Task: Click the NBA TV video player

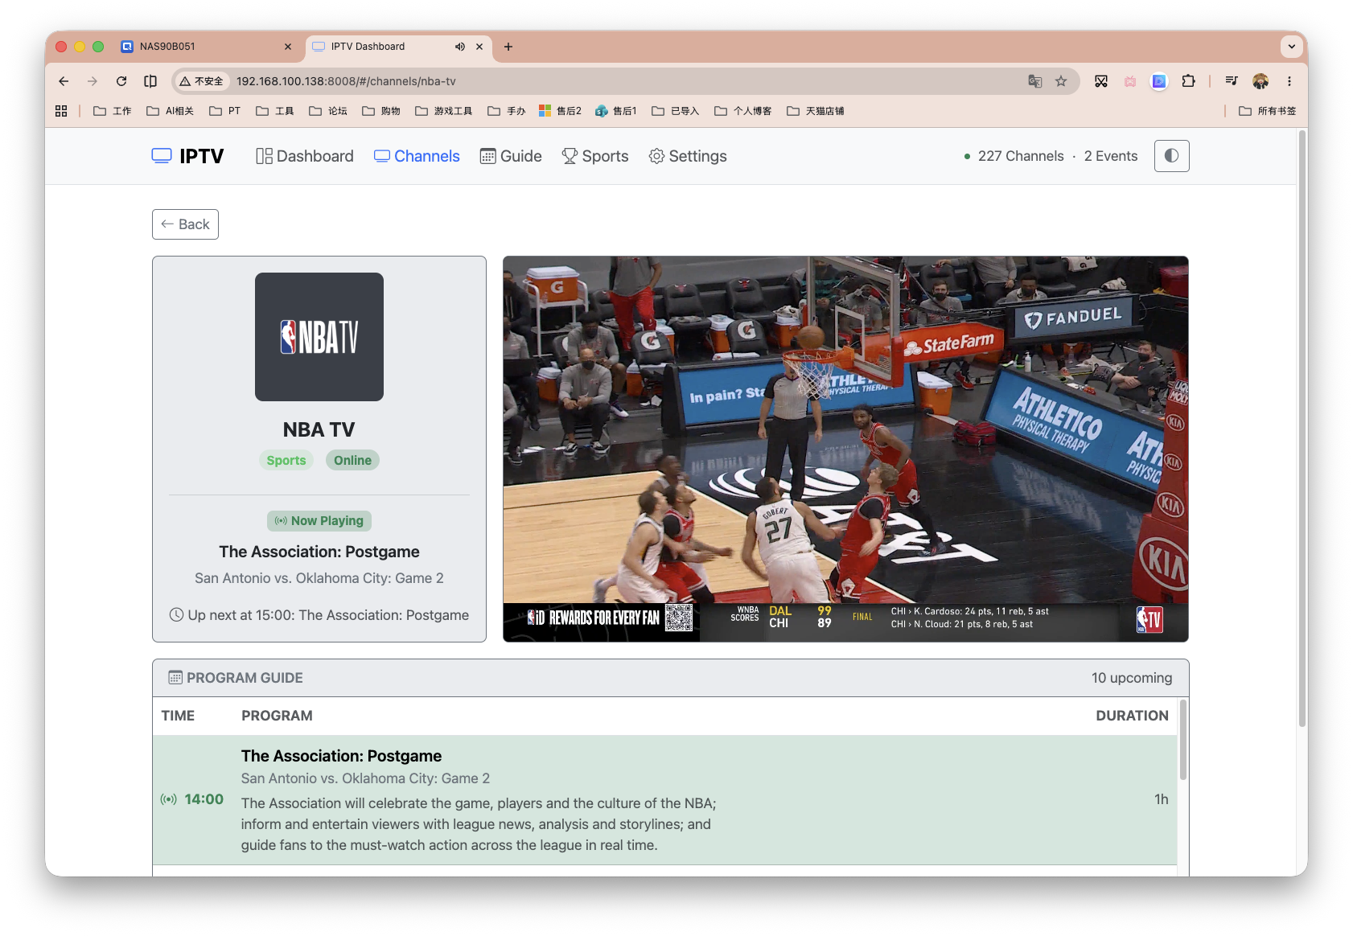Action: 845,449
